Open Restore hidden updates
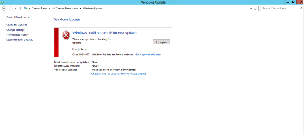 [20, 40]
